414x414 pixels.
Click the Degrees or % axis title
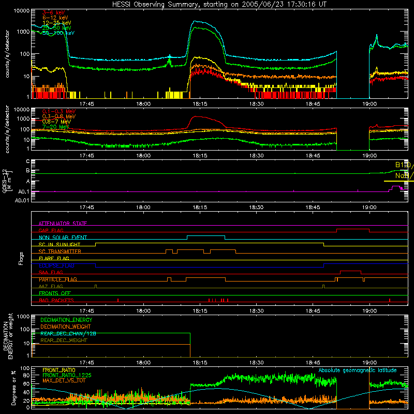(13, 388)
